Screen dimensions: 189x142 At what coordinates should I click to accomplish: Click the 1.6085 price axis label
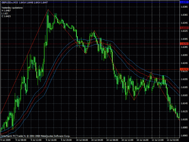tap(184, 127)
